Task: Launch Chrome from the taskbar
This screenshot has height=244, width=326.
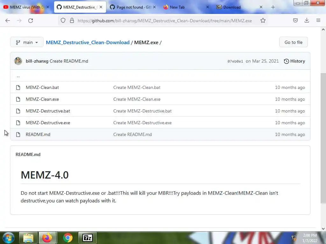Action: (x=67, y=238)
